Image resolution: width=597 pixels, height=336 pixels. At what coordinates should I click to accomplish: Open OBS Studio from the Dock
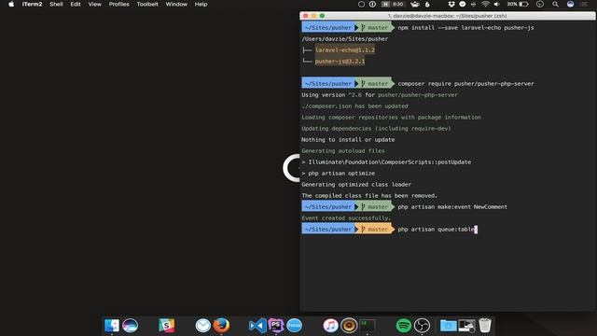click(x=422, y=326)
